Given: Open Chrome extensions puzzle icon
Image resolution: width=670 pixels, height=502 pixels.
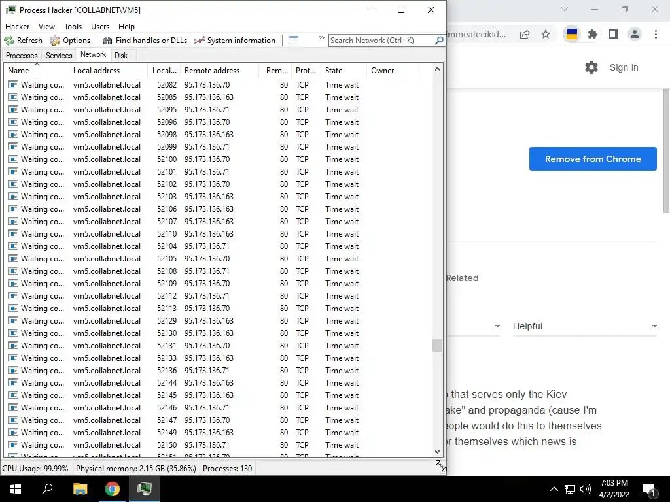Looking at the screenshot, I should click(x=592, y=34).
